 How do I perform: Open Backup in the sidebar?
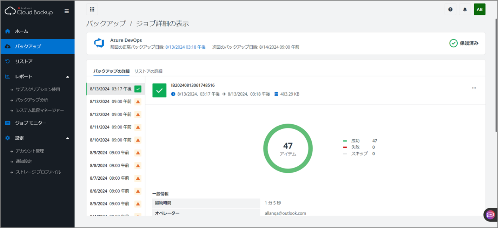[37, 46]
